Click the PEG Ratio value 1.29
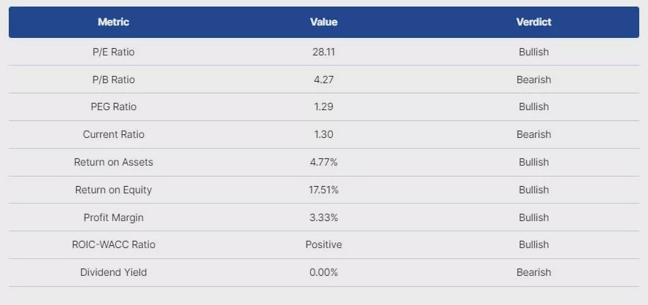Screen dimensions: 648x305 click(323, 107)
